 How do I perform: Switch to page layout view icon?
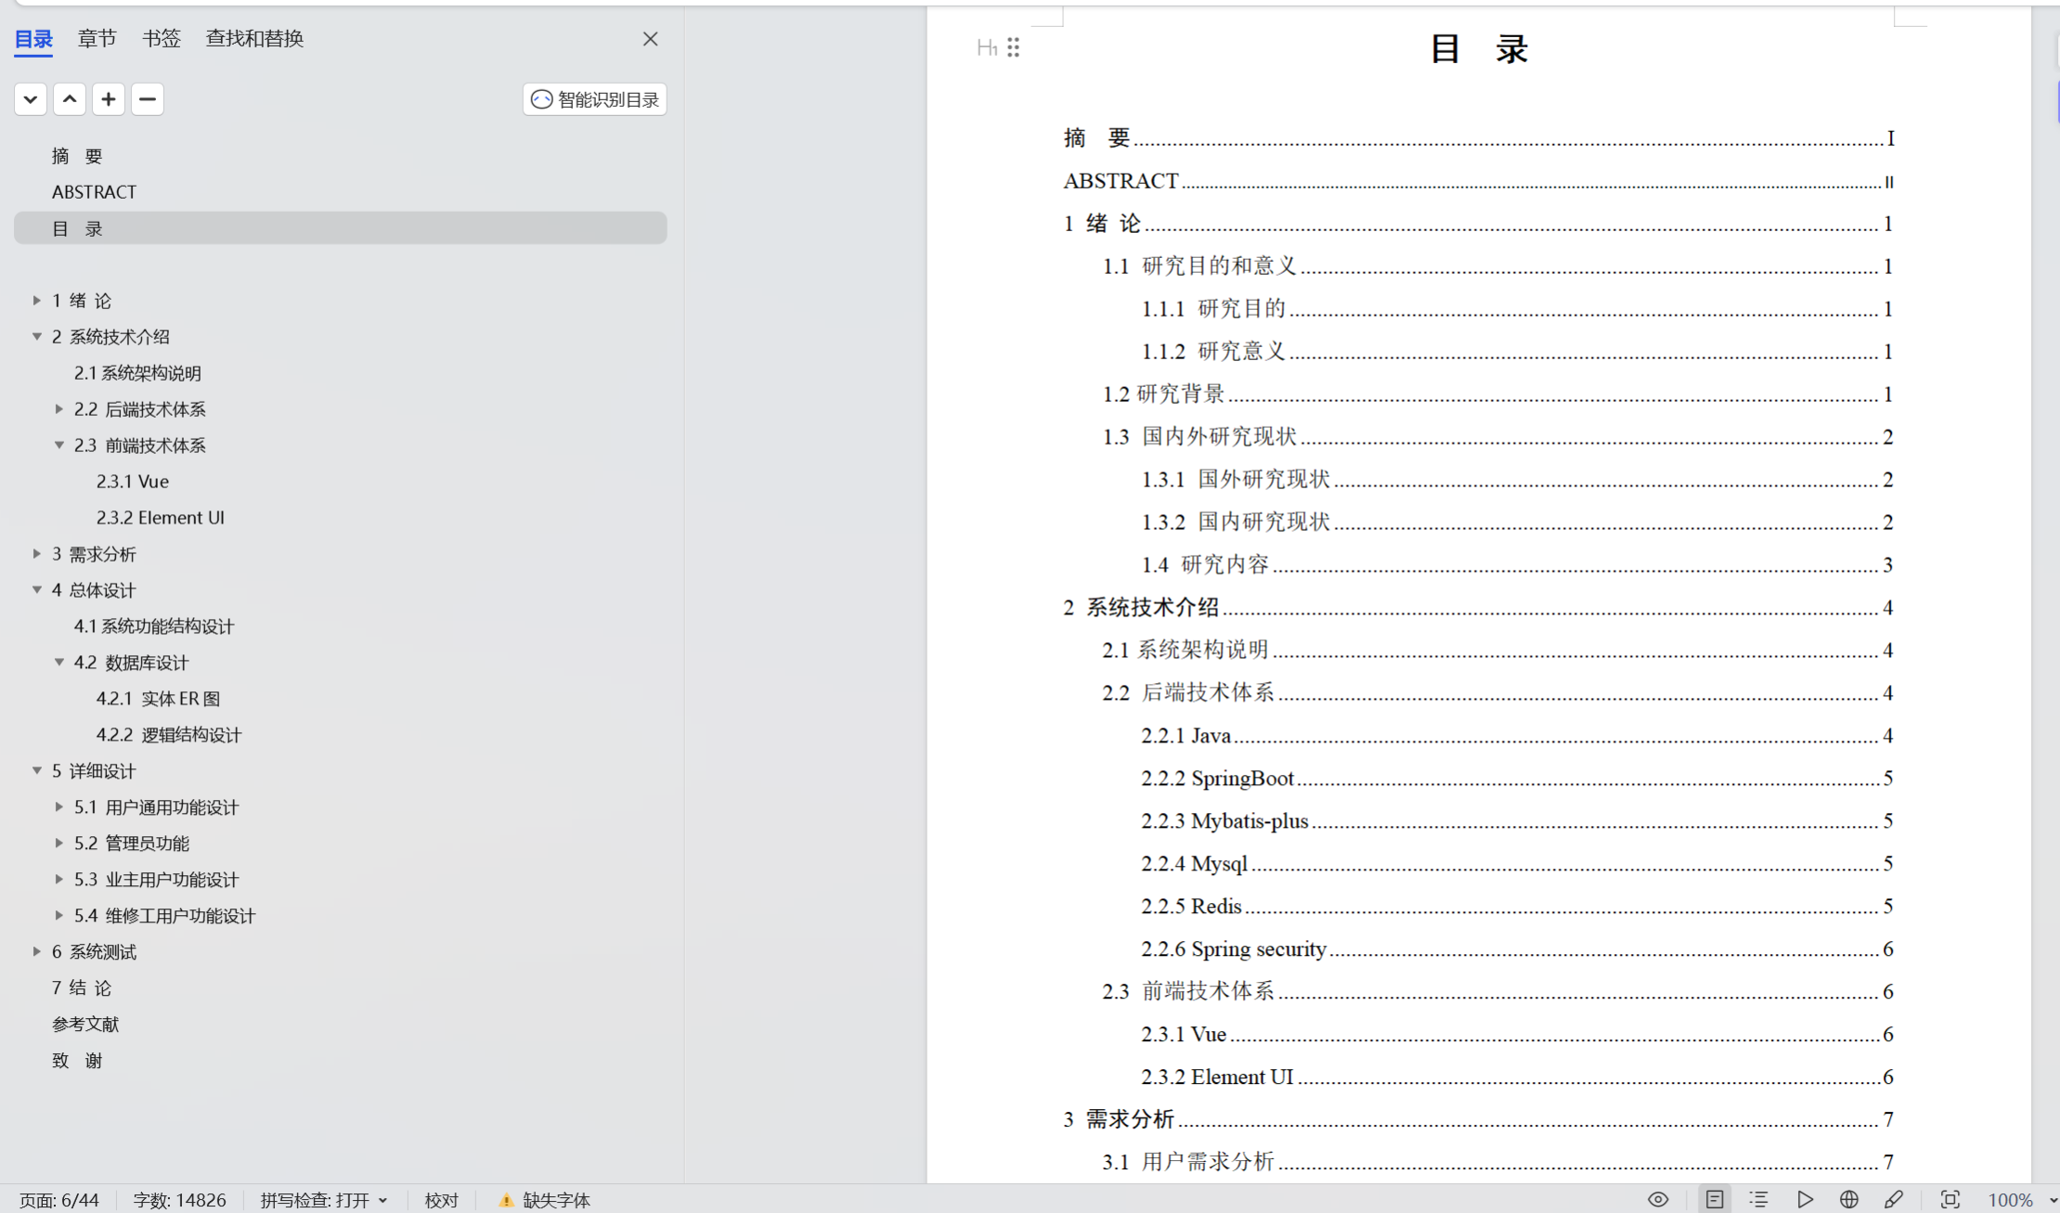(1715, 1199)
